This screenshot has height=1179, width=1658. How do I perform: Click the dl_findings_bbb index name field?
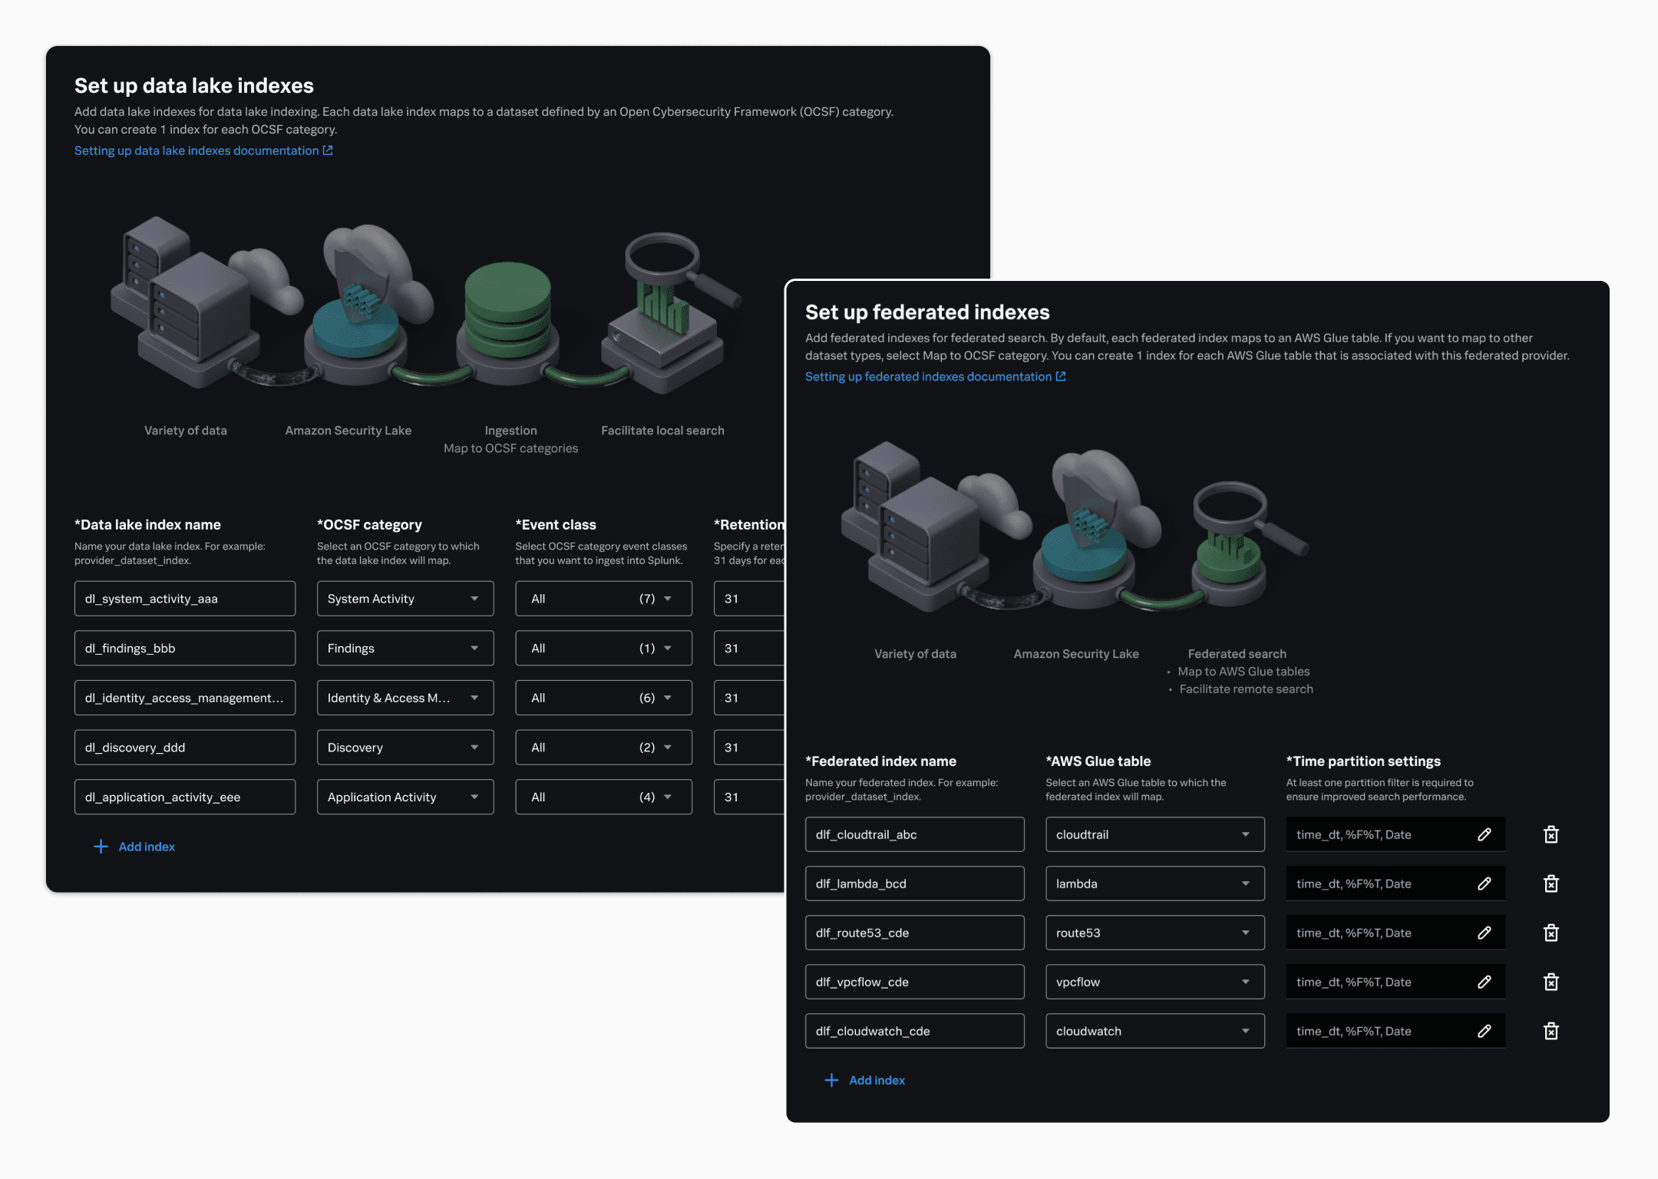(184, 649)
